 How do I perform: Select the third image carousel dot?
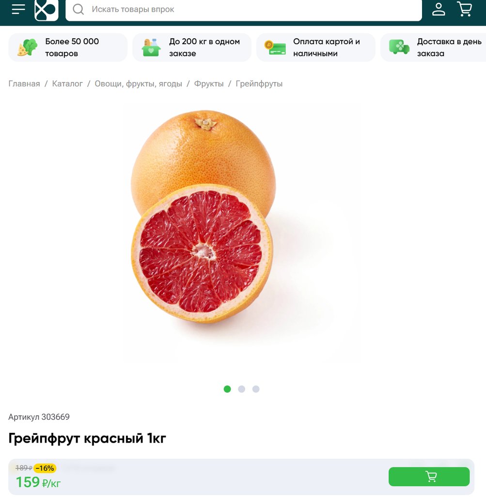click(x=256, y=389)
